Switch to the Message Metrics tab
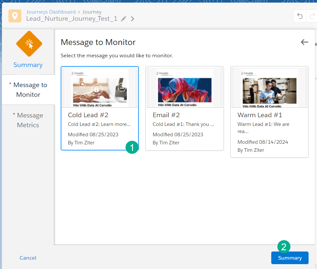Viewport: 317px width, 269px height. point(28,120)
